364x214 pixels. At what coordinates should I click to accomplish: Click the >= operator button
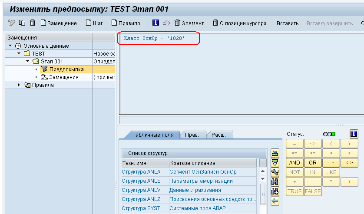pyautogui.click(x=295, y=153)
